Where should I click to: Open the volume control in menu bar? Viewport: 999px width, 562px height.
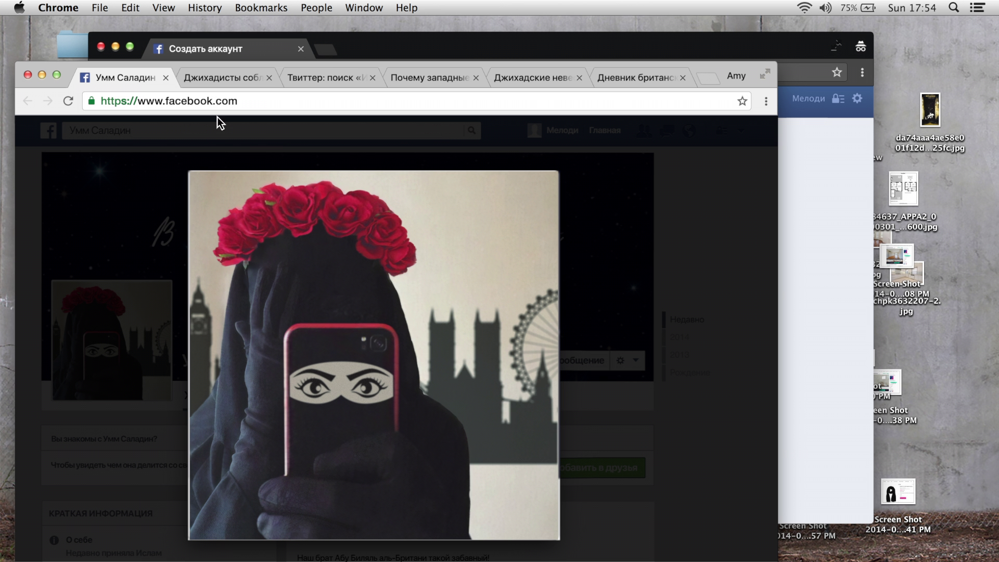(x=826, y=8)
